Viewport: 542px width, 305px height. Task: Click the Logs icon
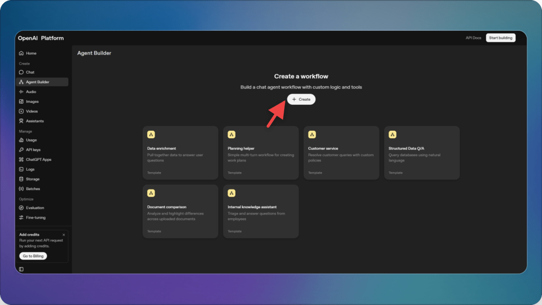point(21,169)
